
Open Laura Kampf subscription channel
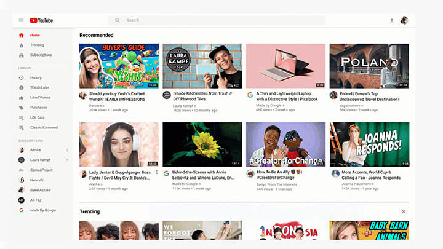click(40, 160)
